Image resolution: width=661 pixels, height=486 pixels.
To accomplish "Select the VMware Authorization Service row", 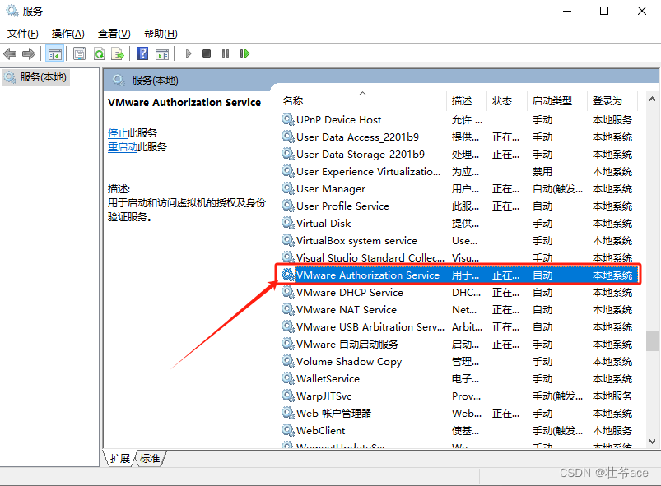I will pyautogui.click(x=459, y=275).
